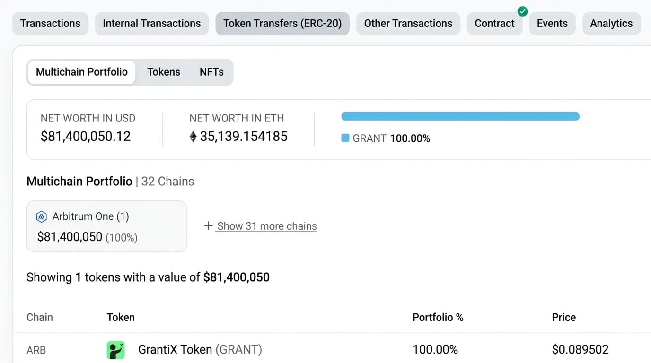Click the blue portfolio allocation bar
Screen dimensions: 651x363
pyautogui.click(x=460, y=116)
